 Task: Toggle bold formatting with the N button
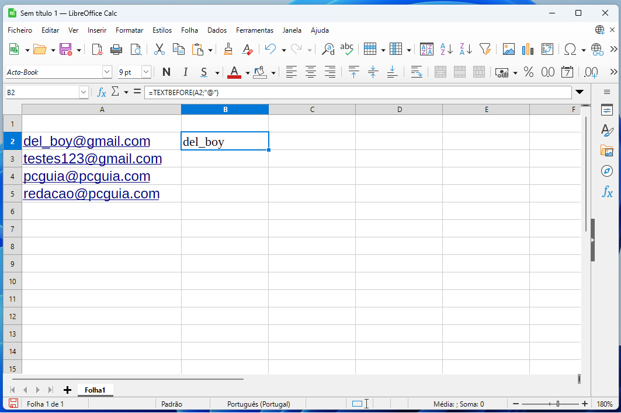[x=166, y=72]
